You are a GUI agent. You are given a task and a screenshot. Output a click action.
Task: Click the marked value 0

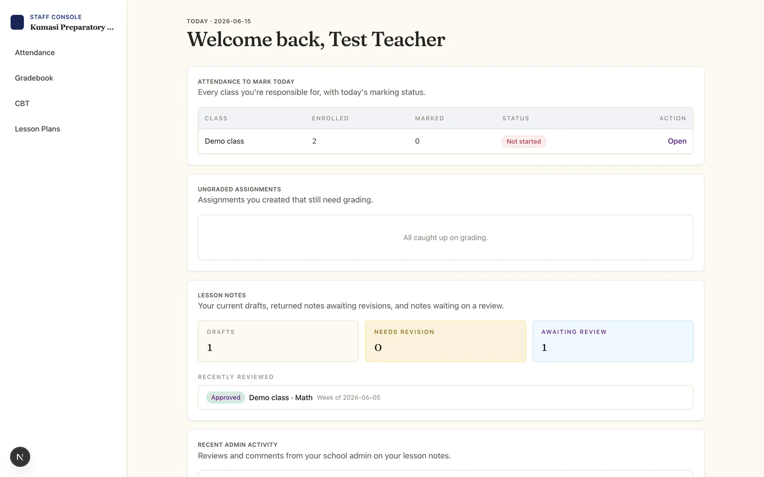point(417,141)
